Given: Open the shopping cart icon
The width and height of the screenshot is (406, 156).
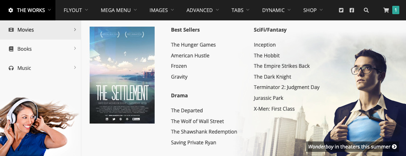Looking at the screenshot, I should coord(386,10).
